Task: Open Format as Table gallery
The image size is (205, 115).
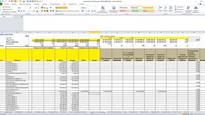Action: [x=113, y=9]
